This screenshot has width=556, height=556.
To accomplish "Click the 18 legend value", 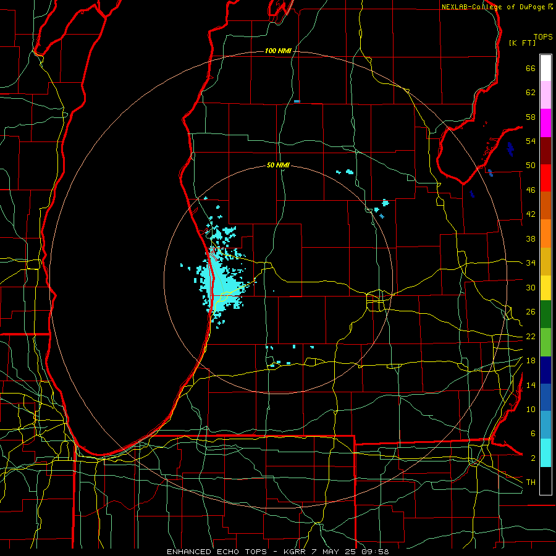I will tap(531, 361).
